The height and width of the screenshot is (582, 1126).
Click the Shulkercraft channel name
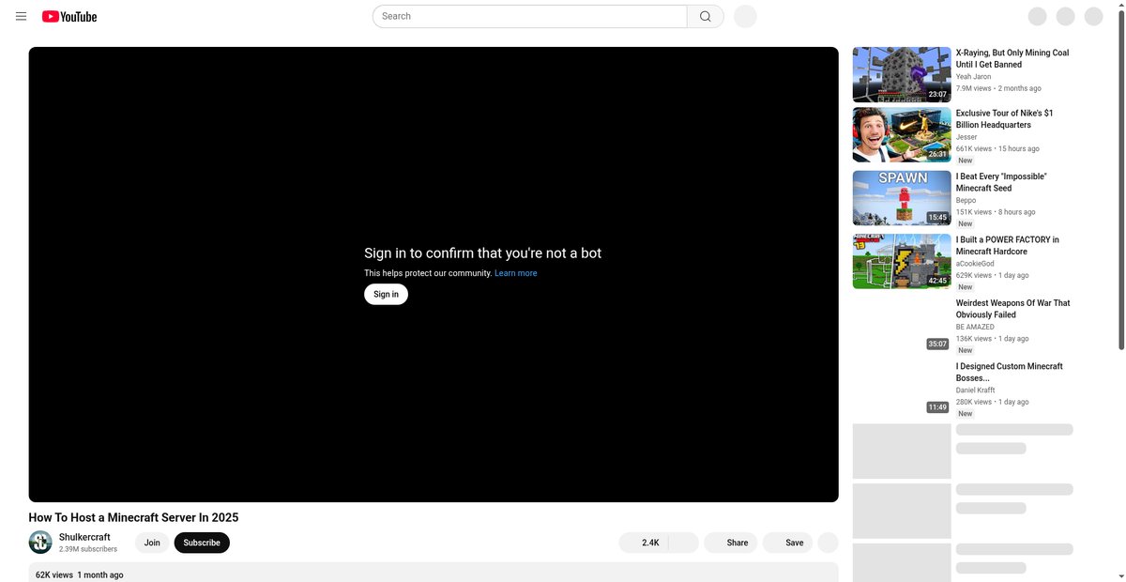(x=84, y=537)
